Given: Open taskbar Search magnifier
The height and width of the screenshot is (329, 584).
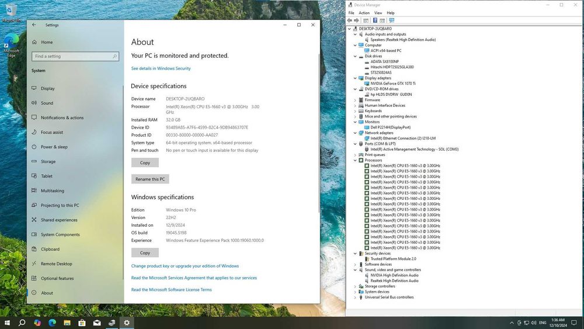Looking at the screenshot, I should point(22,323).
